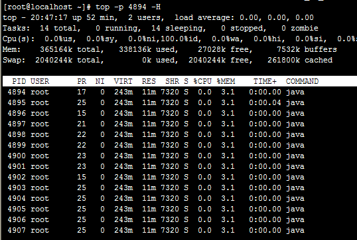Click the '7320' SHR value in row 4905

coord(170,209)
